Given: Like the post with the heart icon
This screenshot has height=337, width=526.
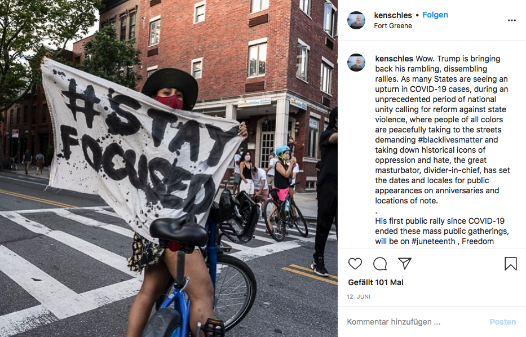Looking at the screenshot, I should [x=355, y=264].
